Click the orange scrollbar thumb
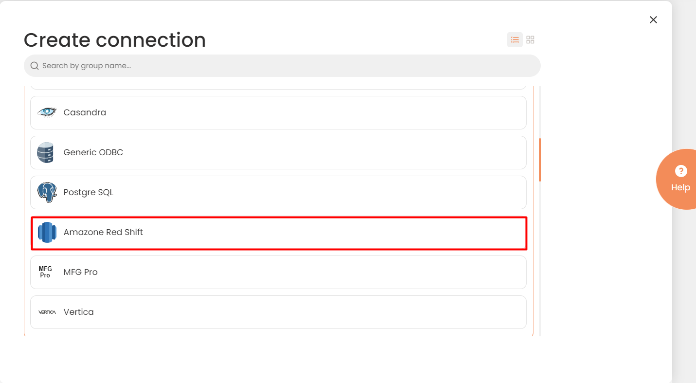 540,160
